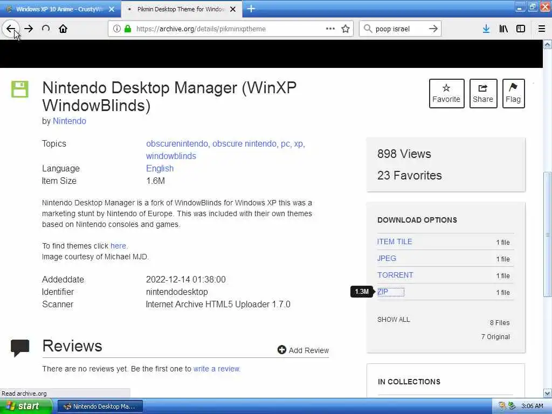Image resolution: width=552 pixels, height=414 pixels.
Task: Open the library bookshelf icon
Action: [x=503, y=29]
